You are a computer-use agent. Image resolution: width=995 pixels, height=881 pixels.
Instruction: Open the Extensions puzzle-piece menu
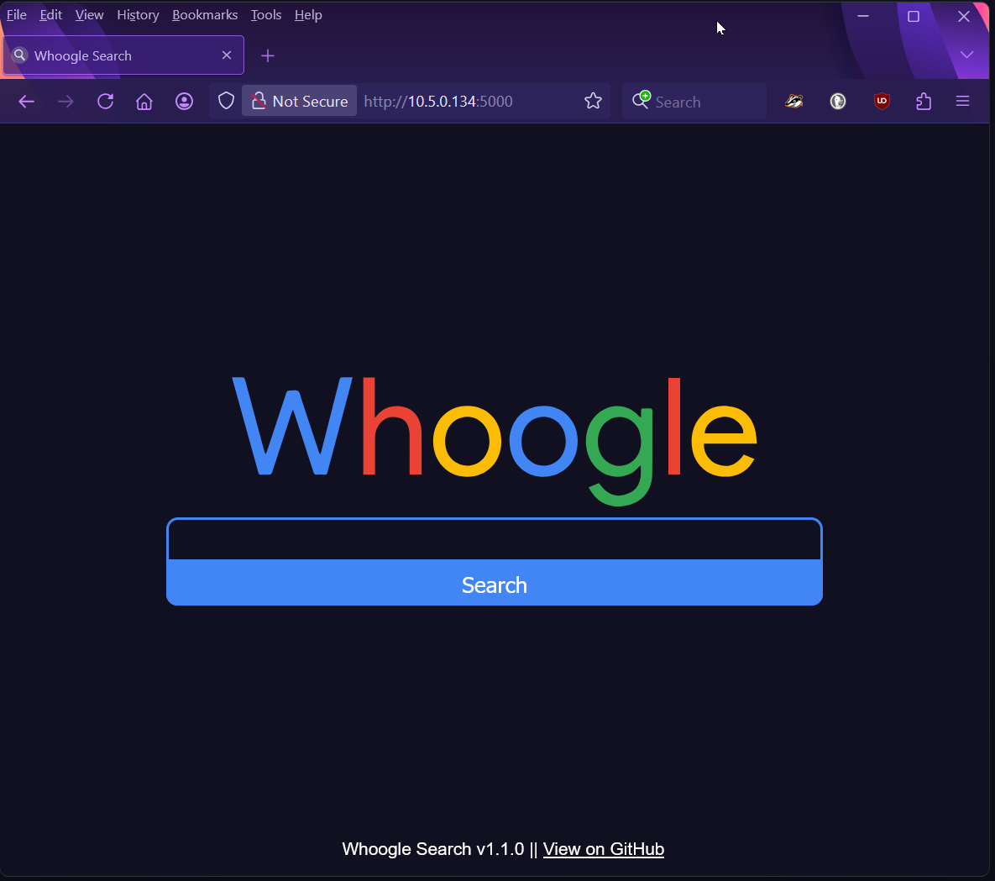point(924,102)
